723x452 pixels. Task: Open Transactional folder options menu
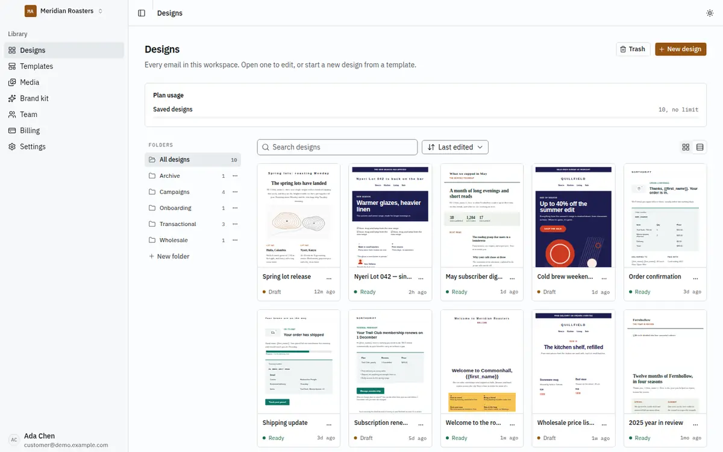coord(235,224)
